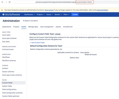This screenshot has width=119, height=99.
Task: Click the Create button
Action: click(75, 15)
